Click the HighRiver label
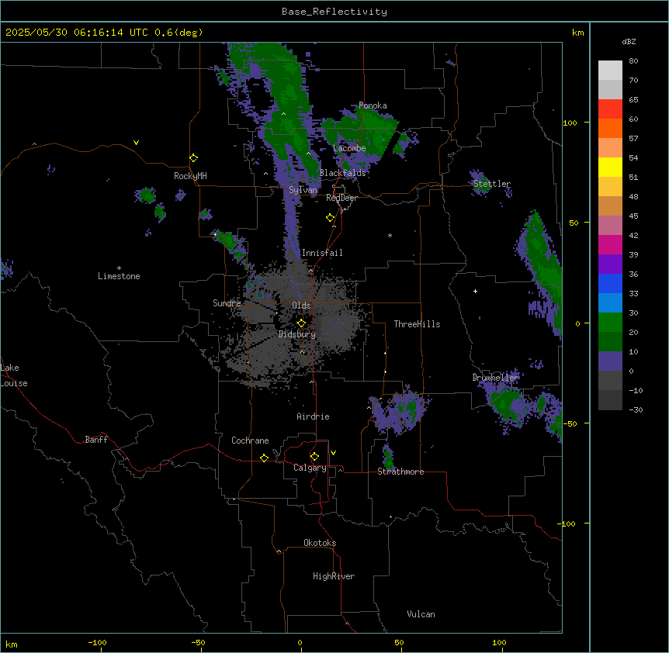The height and width of the screenshot is (653, 669). [x=334, y=576]
